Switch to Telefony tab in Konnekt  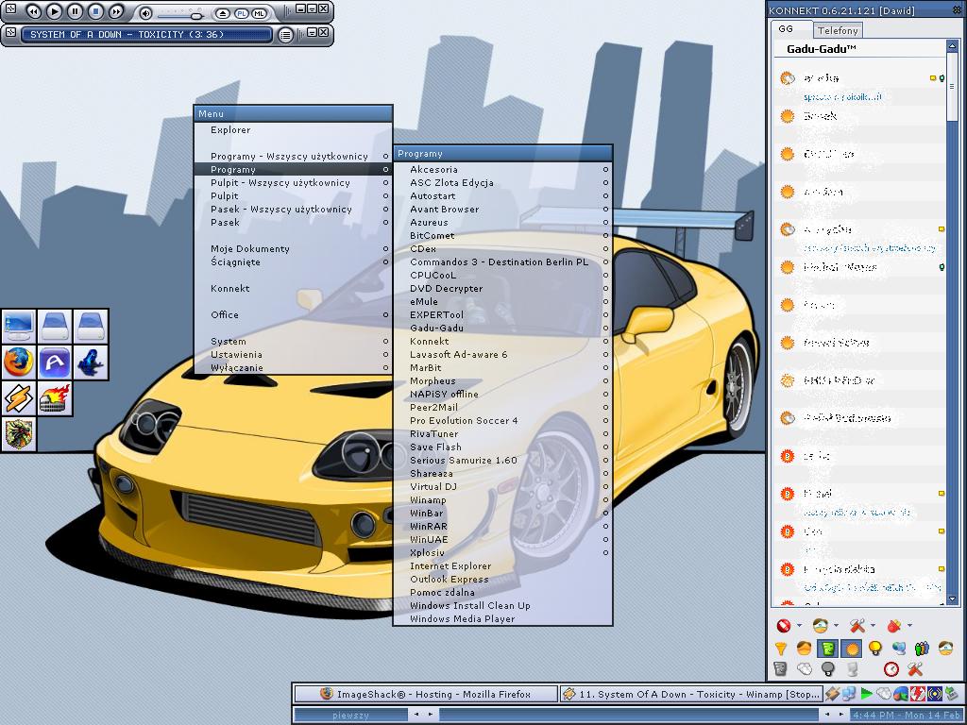point(838,30)
